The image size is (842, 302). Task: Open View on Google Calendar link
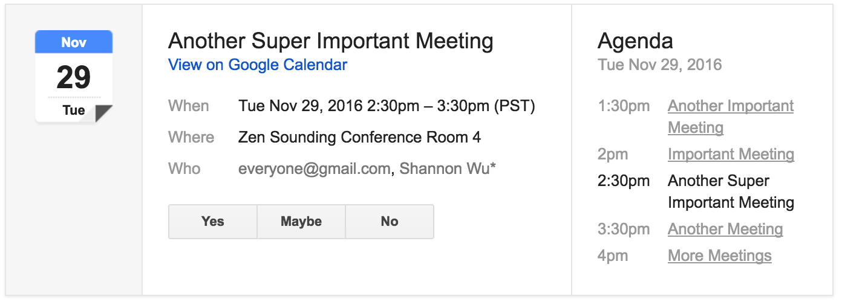point(258,65)
